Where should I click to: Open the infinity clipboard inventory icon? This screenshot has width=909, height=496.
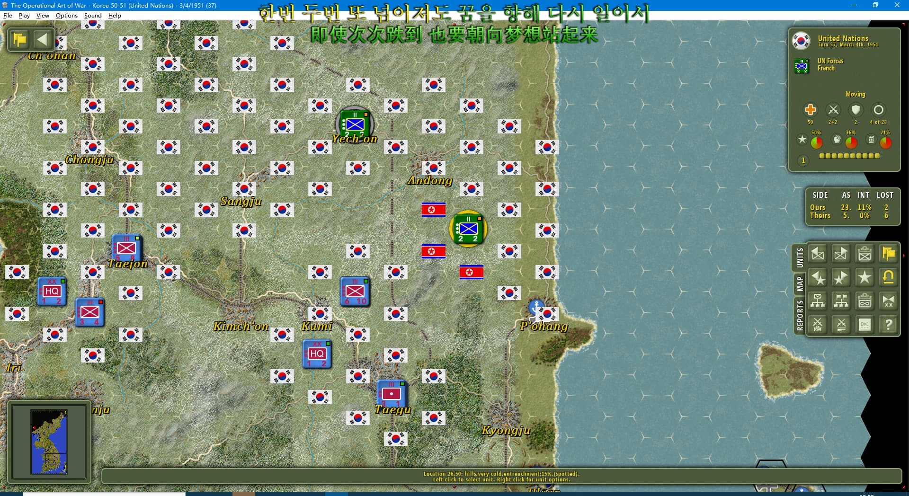(x=865, y=301)
